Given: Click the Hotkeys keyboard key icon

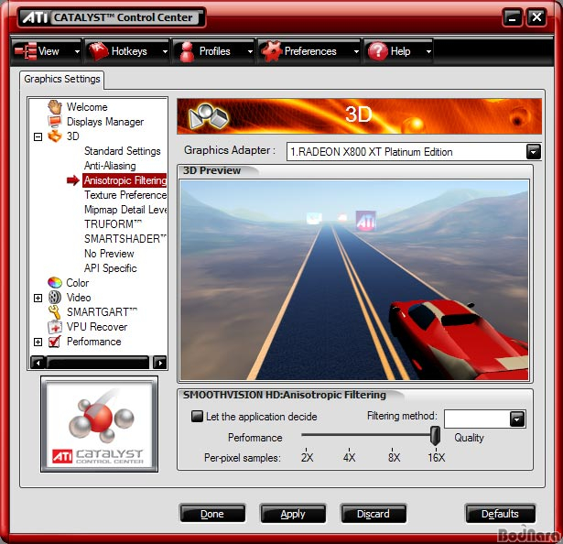Looking at the screenshot, I should coord(98,51).
